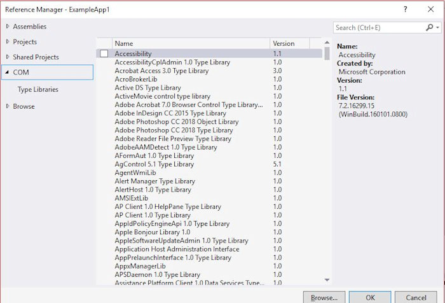Select AppIdPolicyEngineApi 1.0 Type Library
Image resolution: width=445 pixels, height=303 pixels.
point(209,223)
